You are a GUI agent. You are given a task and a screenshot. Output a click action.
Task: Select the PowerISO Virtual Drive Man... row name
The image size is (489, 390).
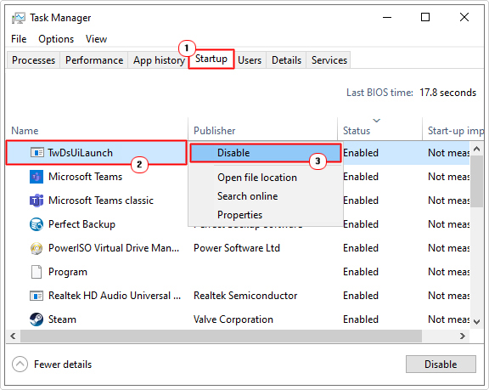tap(114, 248)
